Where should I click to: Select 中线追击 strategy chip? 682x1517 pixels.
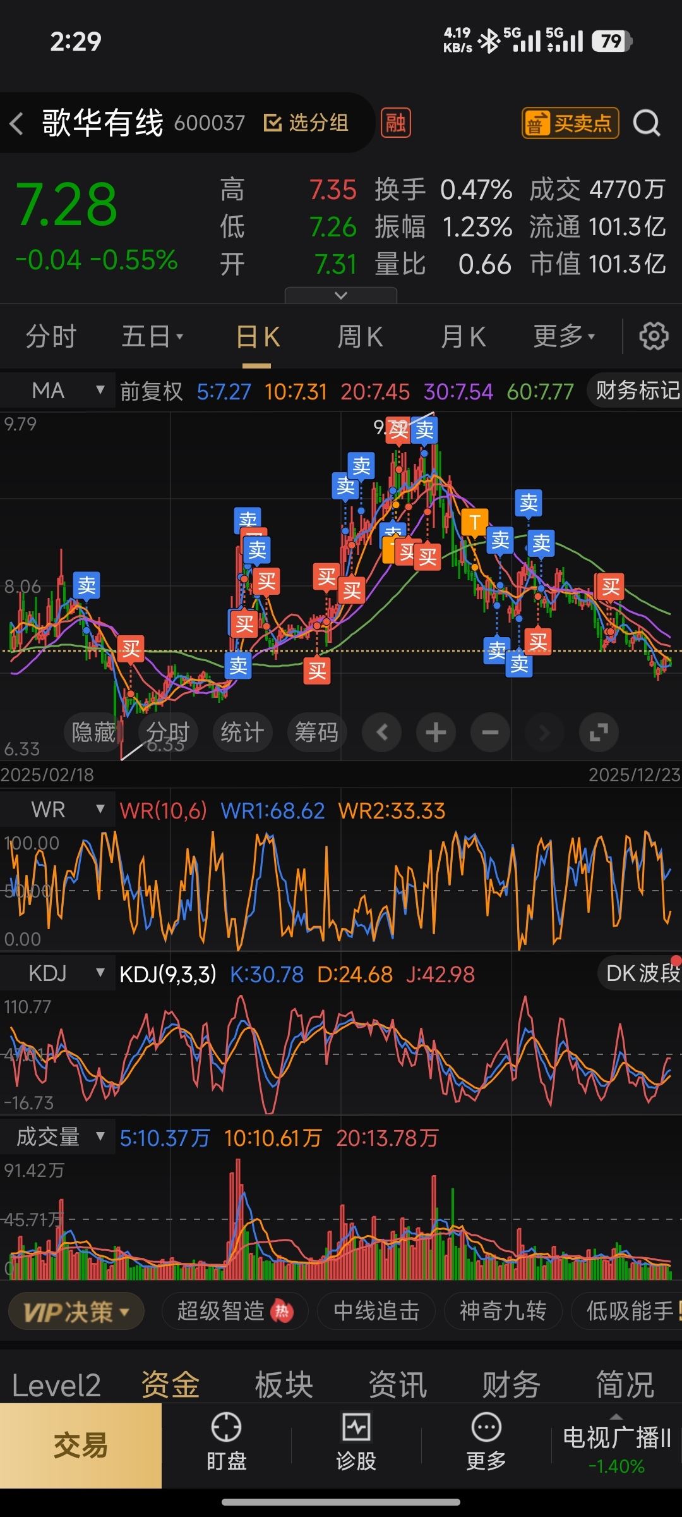pyautogui.click(x=376, y=1312)
